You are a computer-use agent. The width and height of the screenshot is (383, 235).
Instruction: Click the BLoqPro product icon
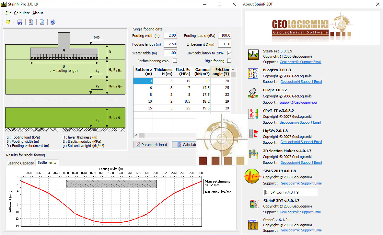click(x=252, y=73)
